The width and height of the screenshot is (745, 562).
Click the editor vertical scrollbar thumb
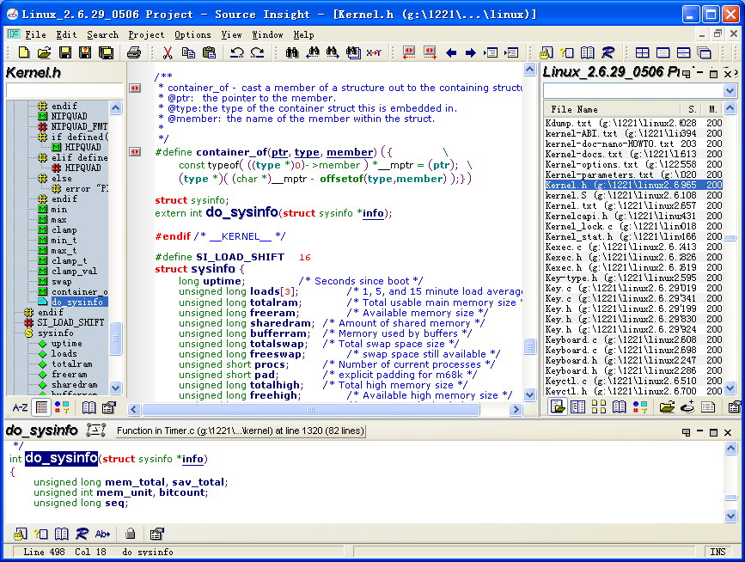pyautogui.click(x=529, y=345)
